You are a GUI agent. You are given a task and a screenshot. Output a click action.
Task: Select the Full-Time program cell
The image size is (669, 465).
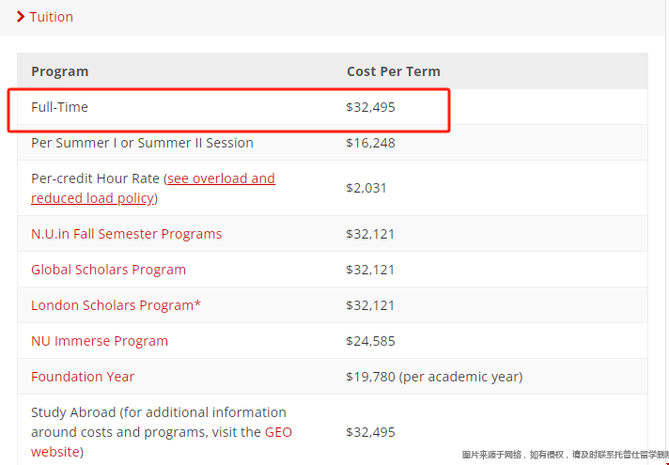59,107
